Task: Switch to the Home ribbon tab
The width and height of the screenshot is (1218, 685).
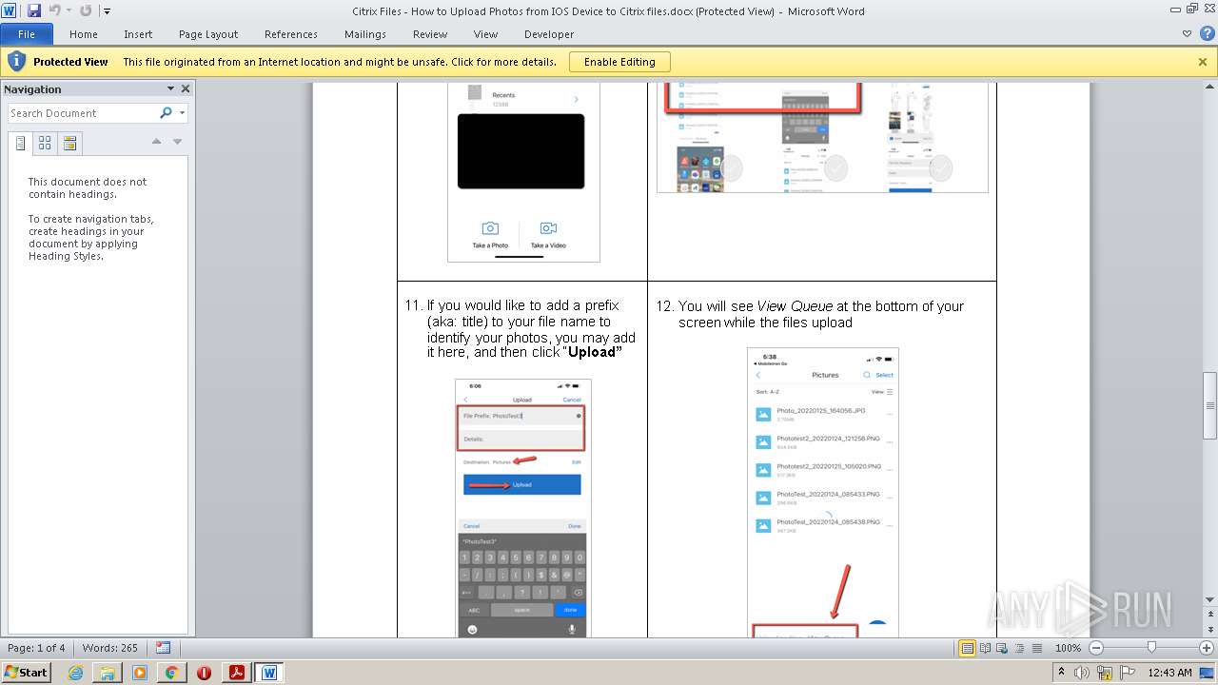Action: [x=84, y=34]
